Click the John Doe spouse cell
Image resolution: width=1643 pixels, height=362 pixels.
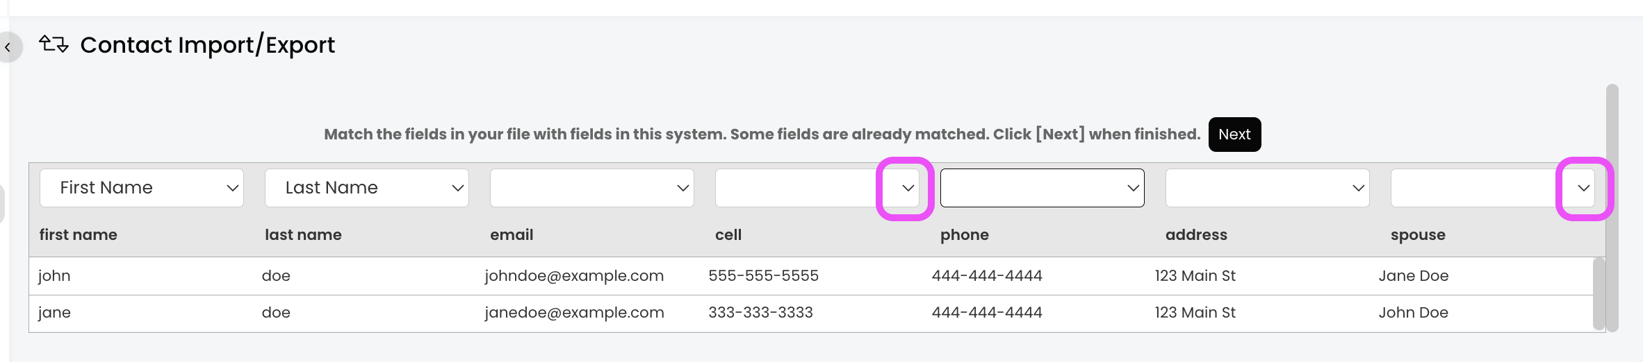point(1413,313)
